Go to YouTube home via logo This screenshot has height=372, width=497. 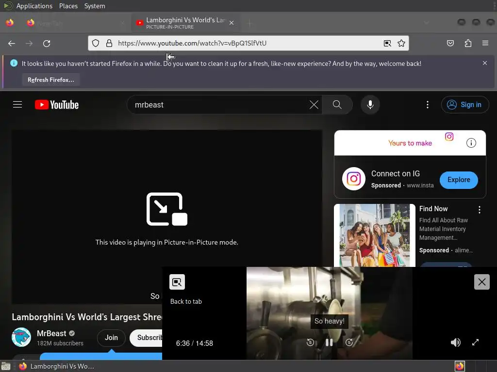pos(57,105)
